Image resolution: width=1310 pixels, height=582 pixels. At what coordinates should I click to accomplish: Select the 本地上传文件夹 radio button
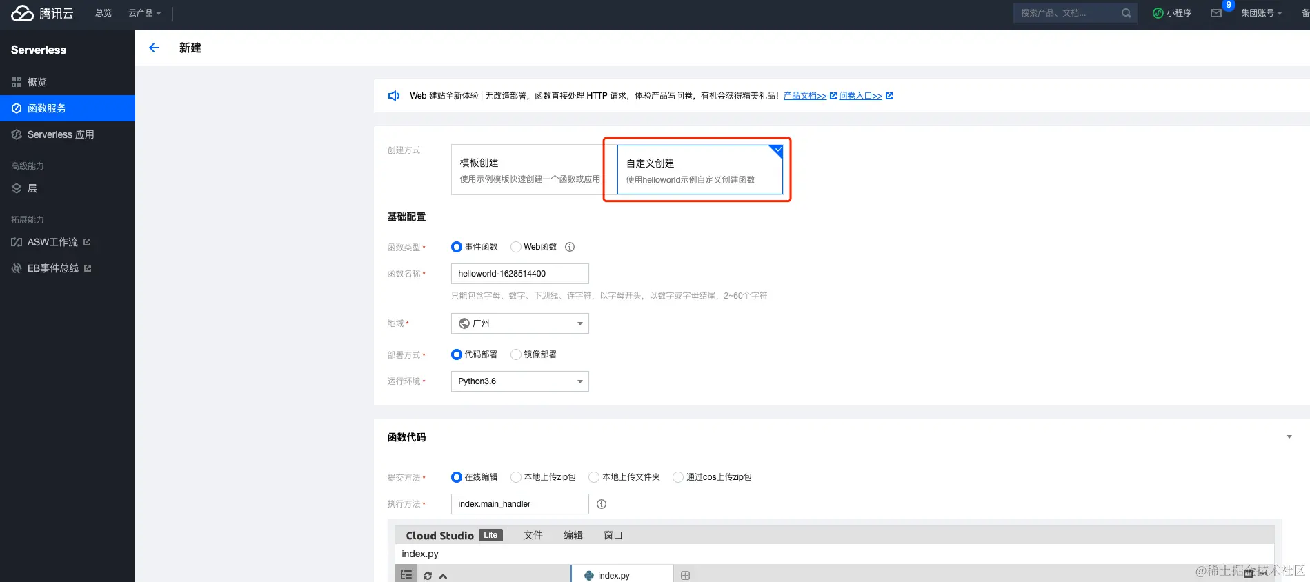tap(594, 477)
